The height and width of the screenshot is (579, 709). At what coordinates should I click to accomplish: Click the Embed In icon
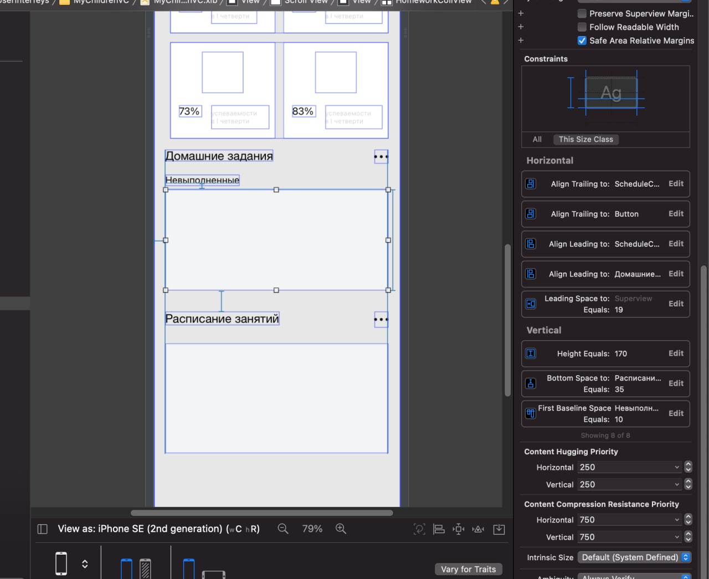click(499, 529)
